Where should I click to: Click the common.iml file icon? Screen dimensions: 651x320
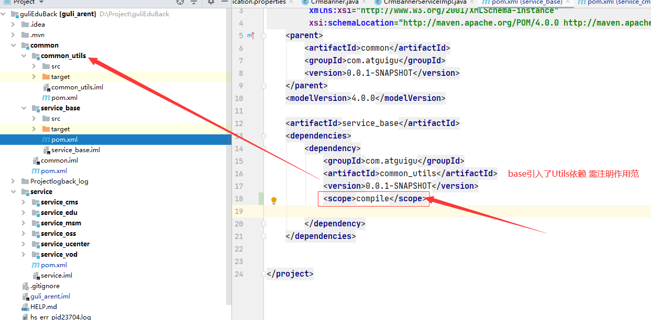tap(36, 161)
